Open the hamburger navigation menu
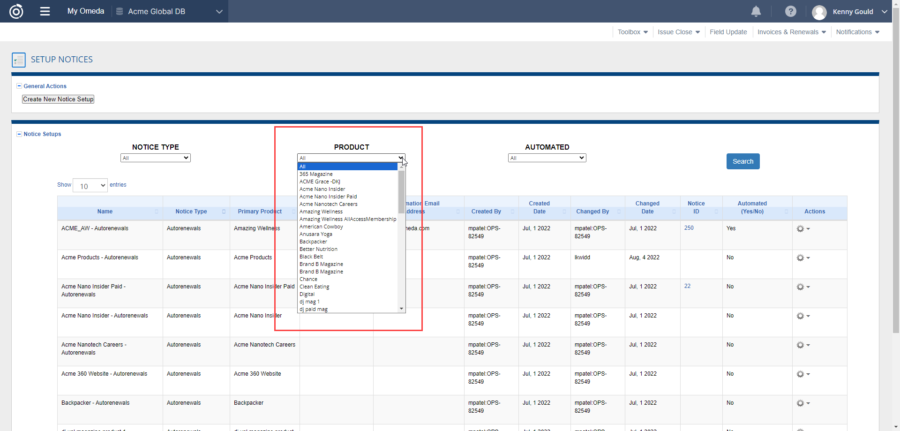900x431 pixels. [x=45, y=11]
